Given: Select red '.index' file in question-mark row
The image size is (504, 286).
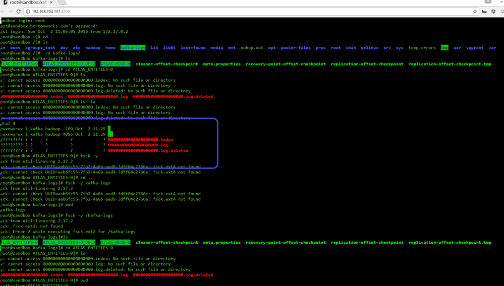Looking at the screenshot, I should [140, 139].
